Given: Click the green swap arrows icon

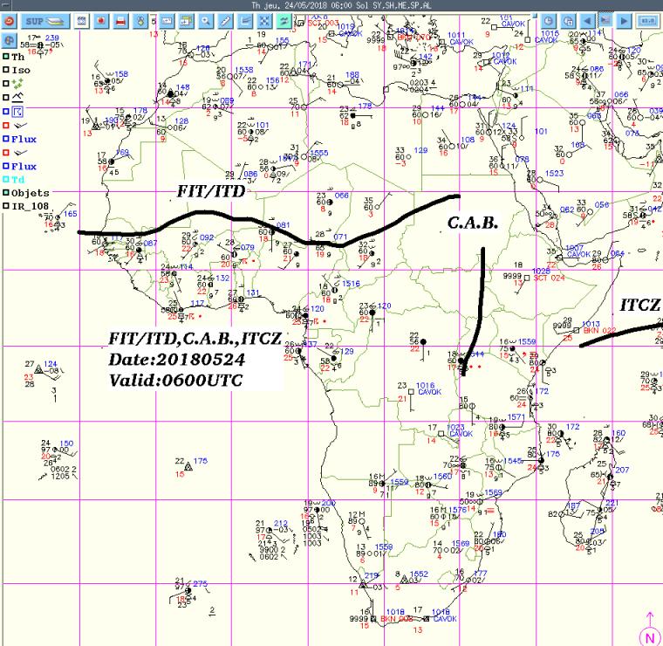Looking at the screenshot, I should point(284,21).
